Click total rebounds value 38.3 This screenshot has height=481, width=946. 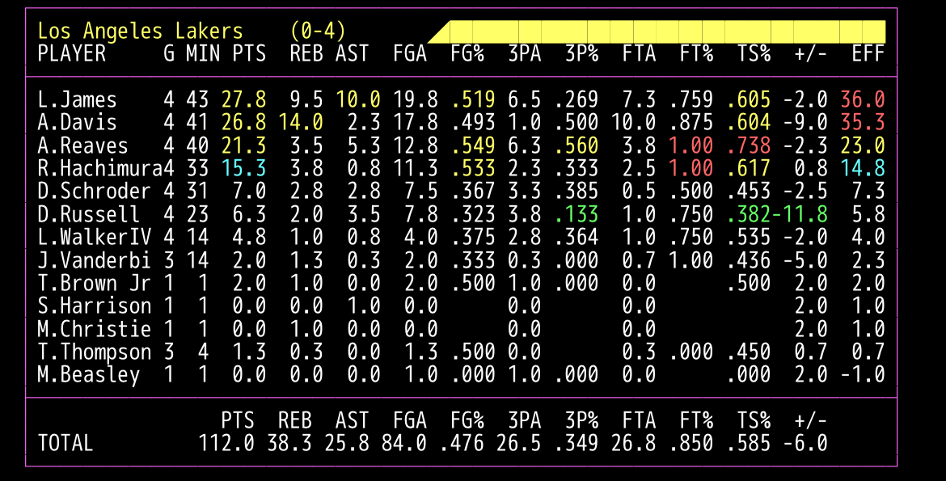point(289,443)
